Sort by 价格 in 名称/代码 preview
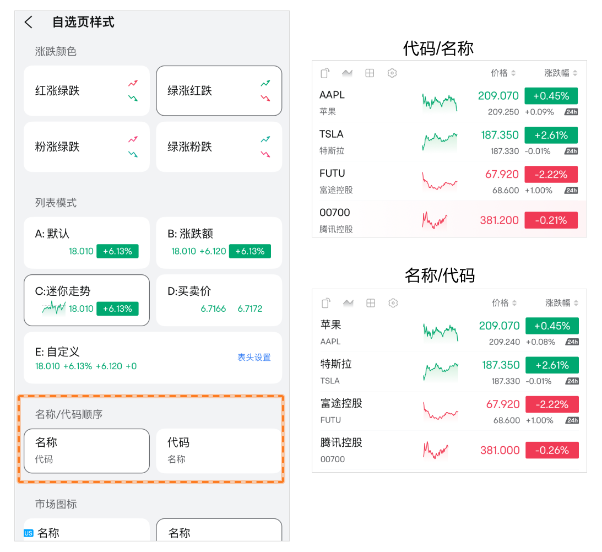The image size is (602, 552). tap(504, 303)
